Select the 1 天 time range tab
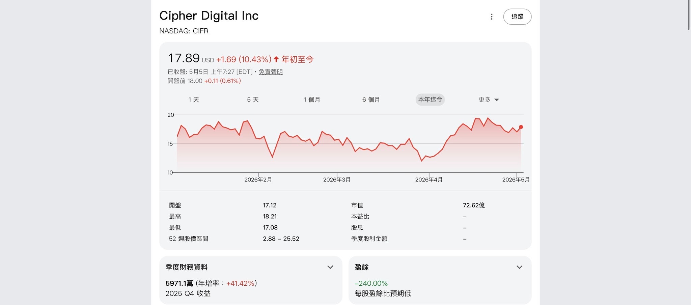 [194, 100]
